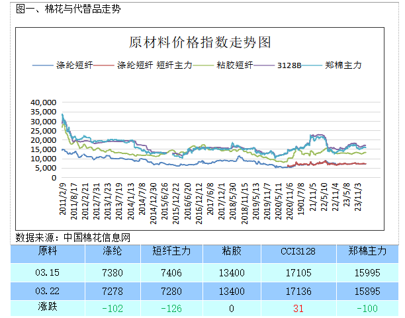The width and height of the screenshot is (405, 318).
Task: Click the 涨跌 row label cell
Action: [x=48, y=308]
